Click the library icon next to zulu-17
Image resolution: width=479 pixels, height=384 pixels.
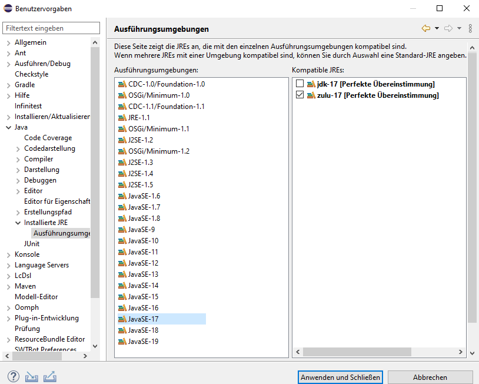pos(311,95)
